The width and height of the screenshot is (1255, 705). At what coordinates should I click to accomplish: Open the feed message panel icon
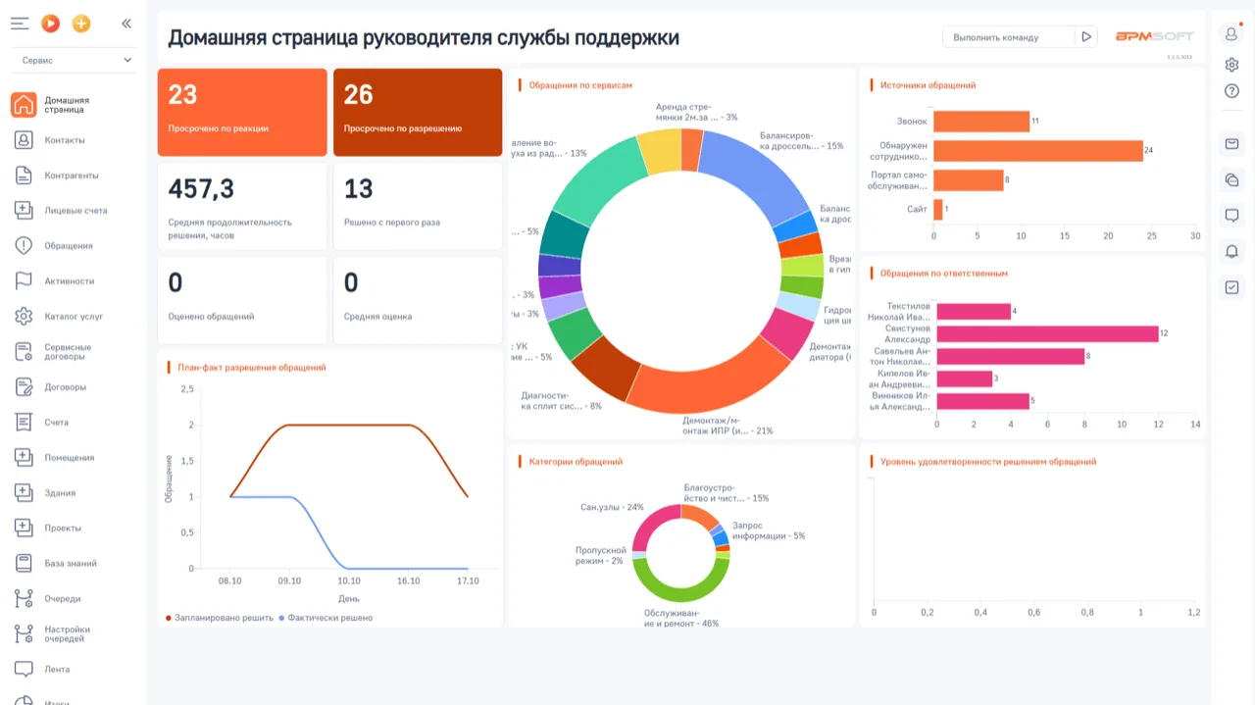[1232, 216]
